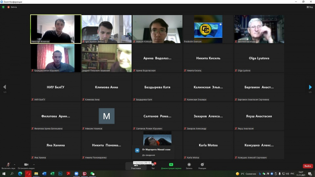Select Василий Васильев's video tile

259,29
